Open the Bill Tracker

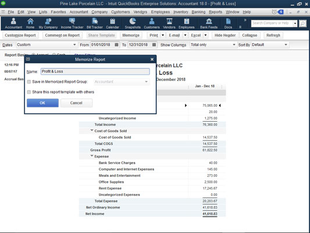pos(95,23)
